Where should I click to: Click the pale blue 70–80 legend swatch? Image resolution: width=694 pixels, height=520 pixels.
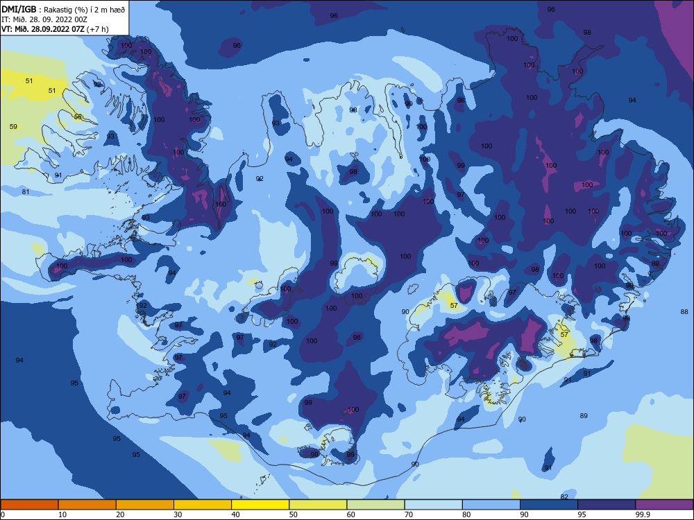click(433, 505)
